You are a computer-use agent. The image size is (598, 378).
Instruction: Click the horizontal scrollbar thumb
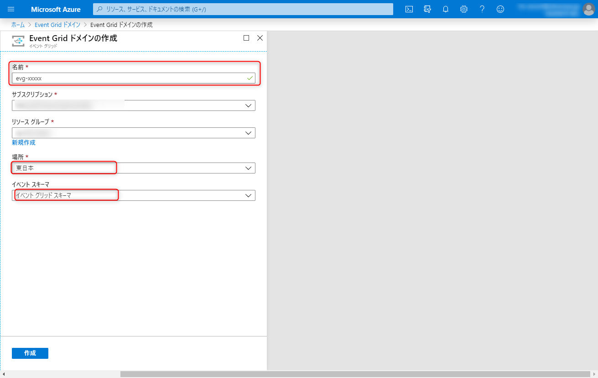[x=355, y=374]
